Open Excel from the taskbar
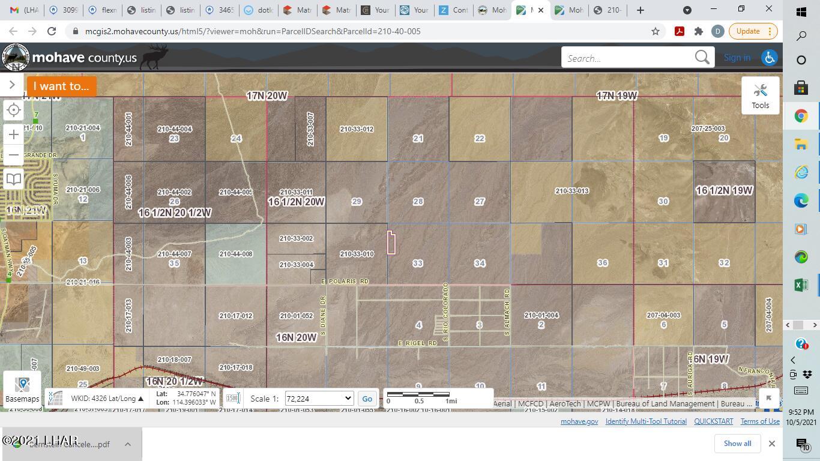This screenshot has width=820, height=461. pyautogui.click(x=801, y=285)
